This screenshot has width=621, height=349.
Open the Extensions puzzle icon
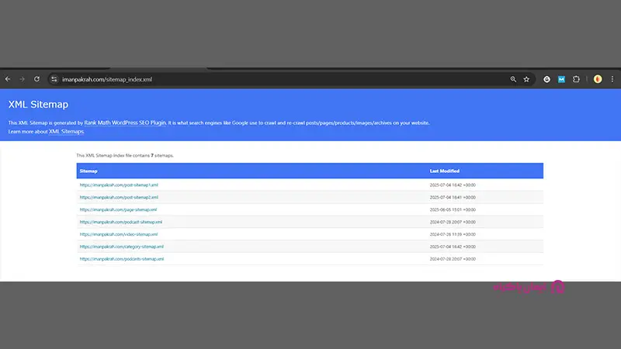coord(577,79)
